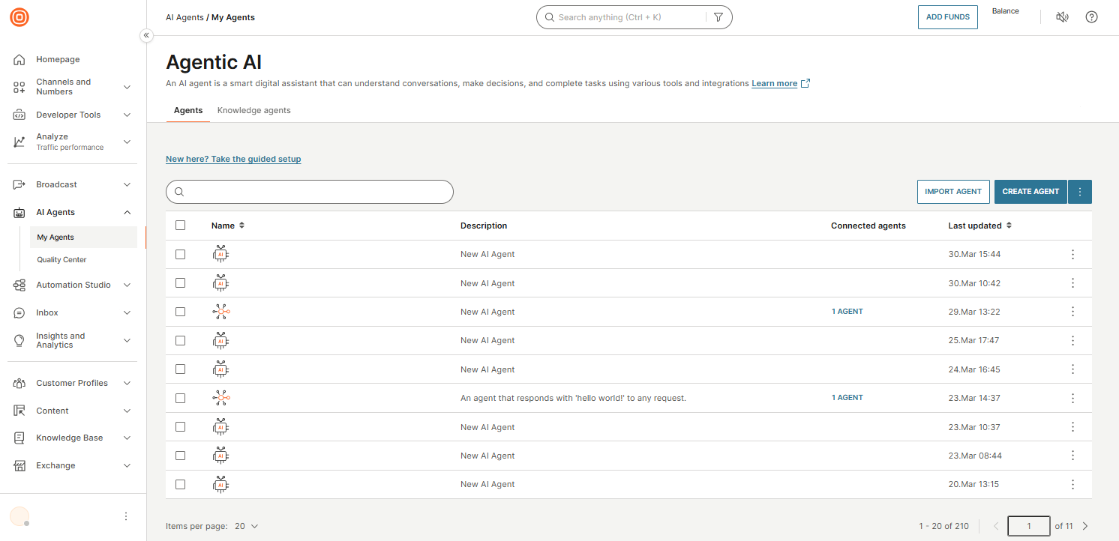Select the checkbox for the hello world agent
The width and height of the screenshot is (1119, 541).
(180, 398)
